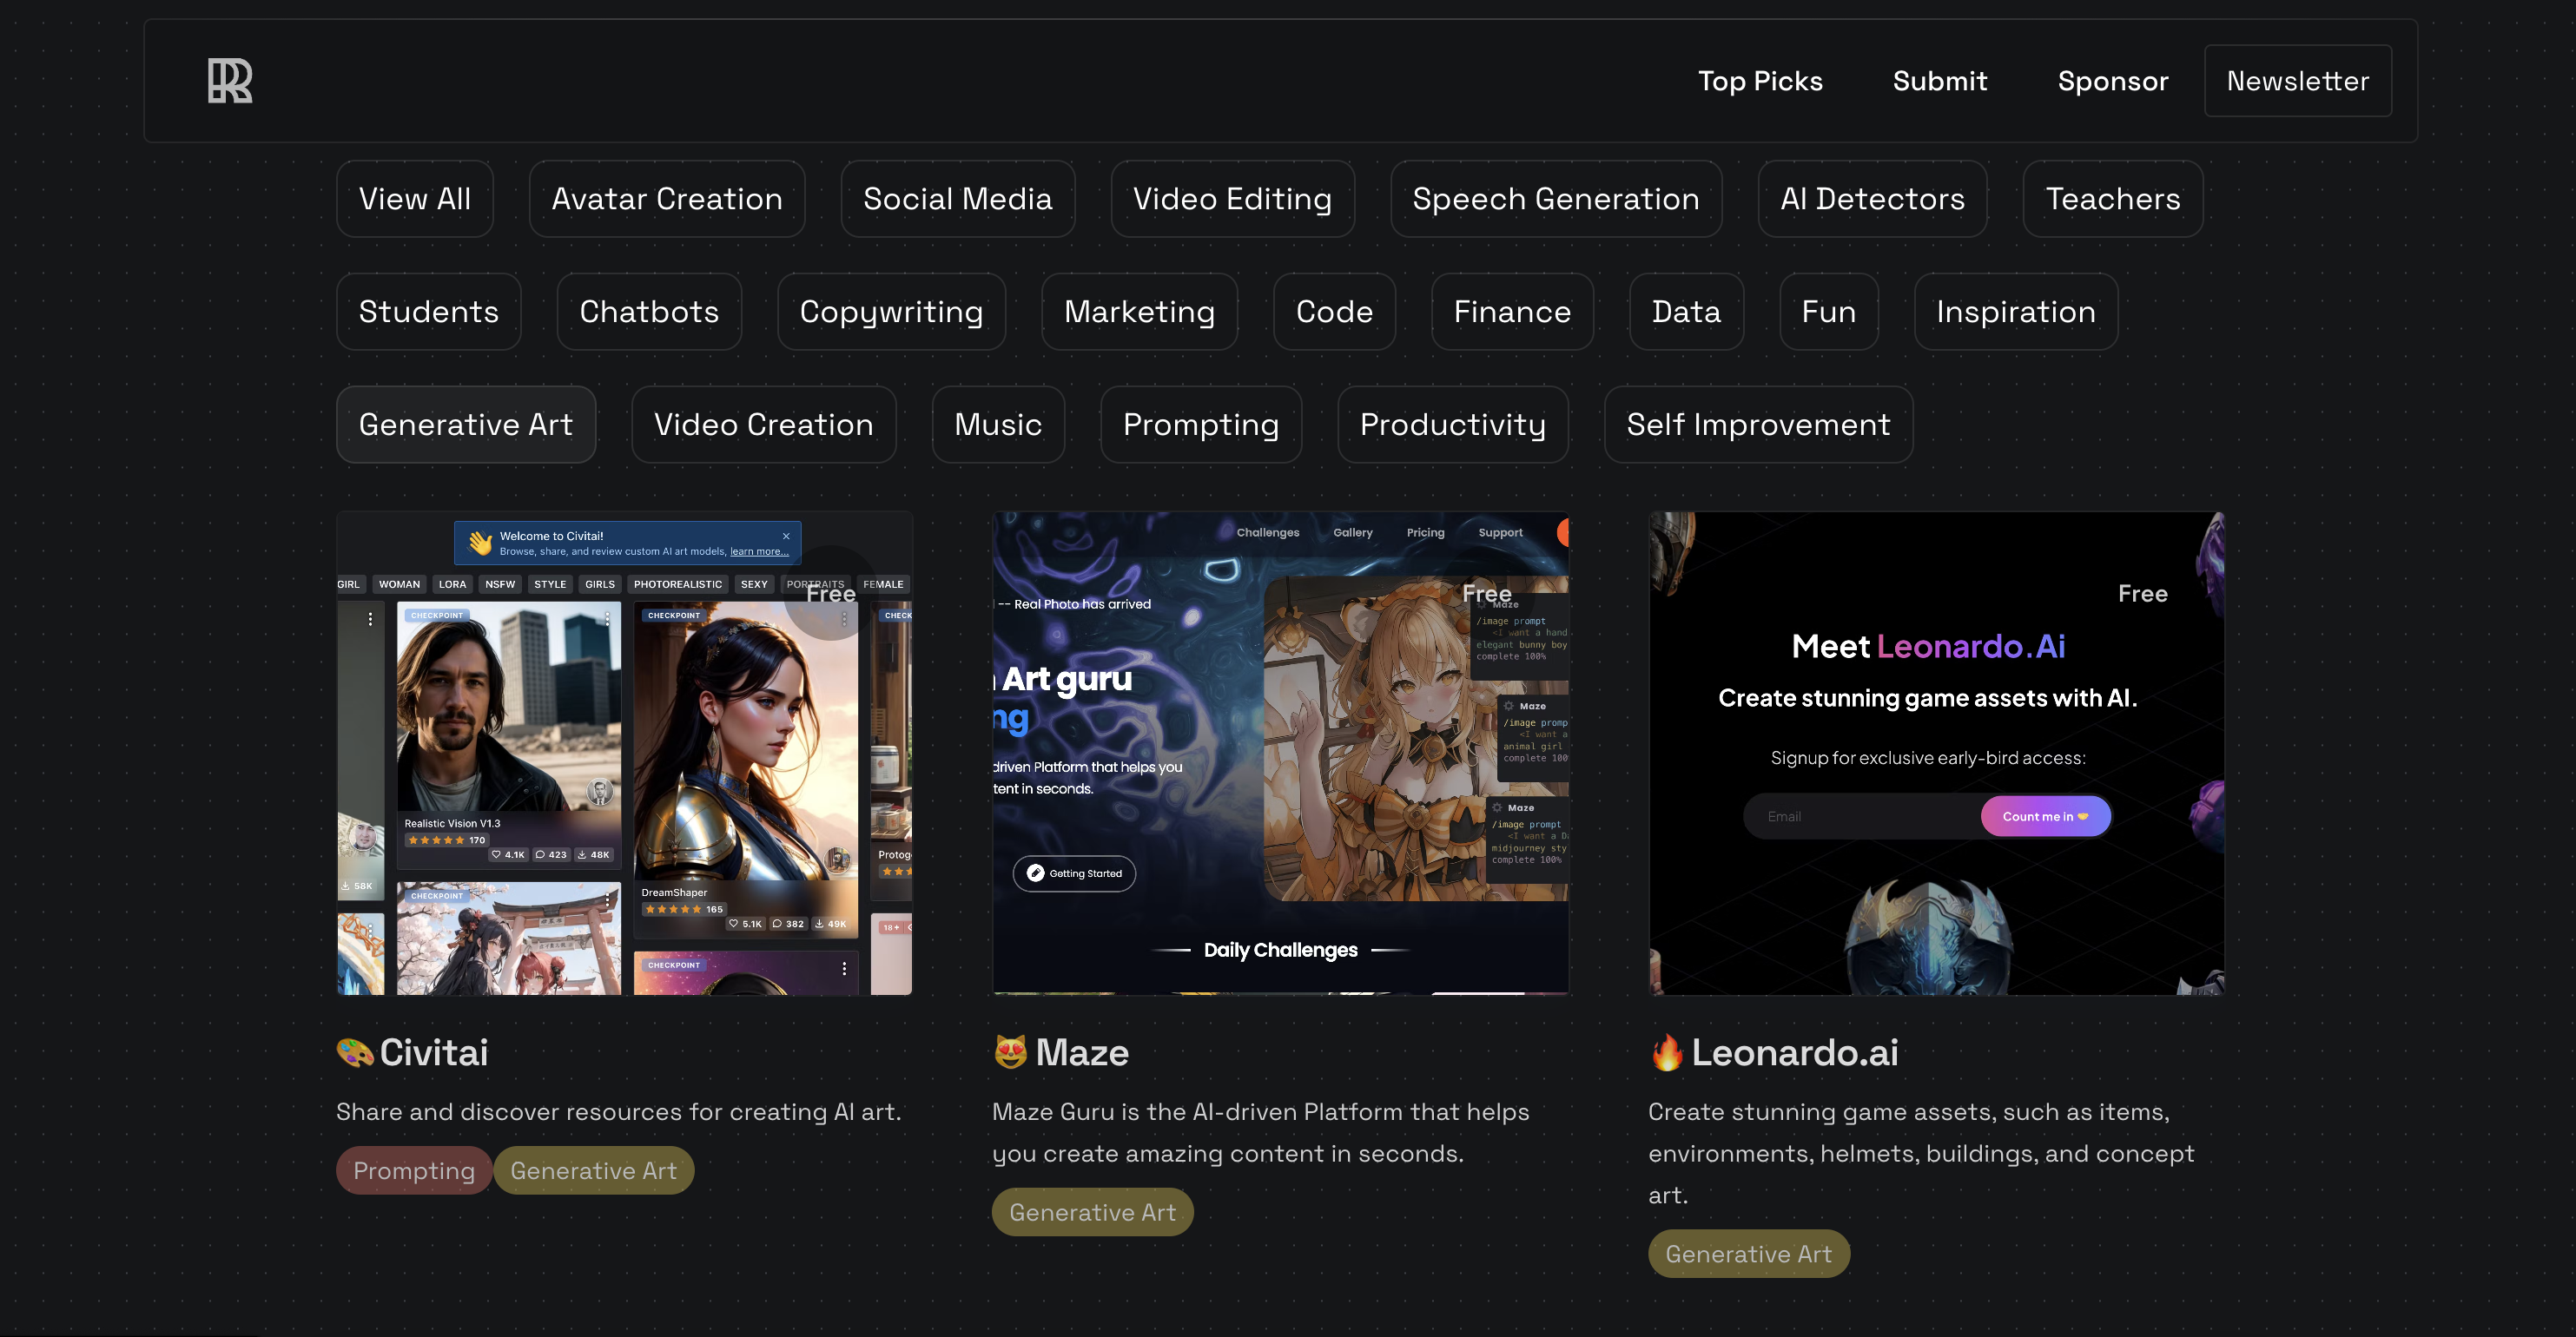This screenshot has width=2576, height=1337.
Task: Select the Inspiration filter
Action: point(2016,312)
